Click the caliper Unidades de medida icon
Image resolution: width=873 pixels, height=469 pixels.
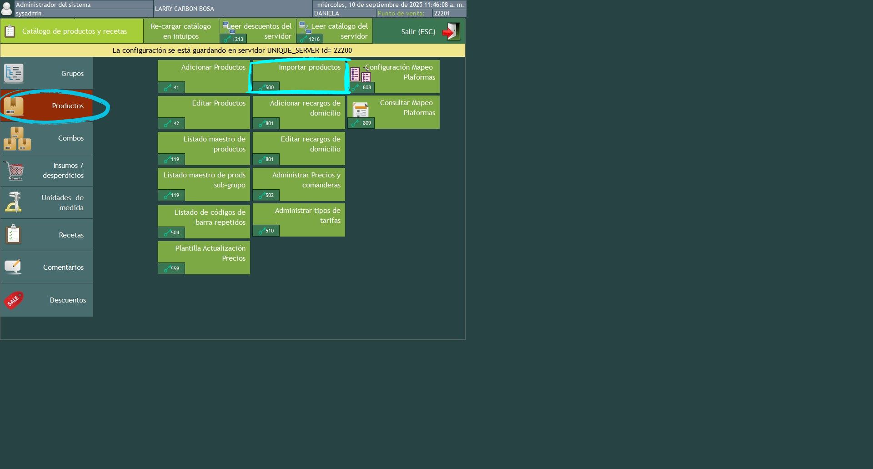(x=14, y=202)
